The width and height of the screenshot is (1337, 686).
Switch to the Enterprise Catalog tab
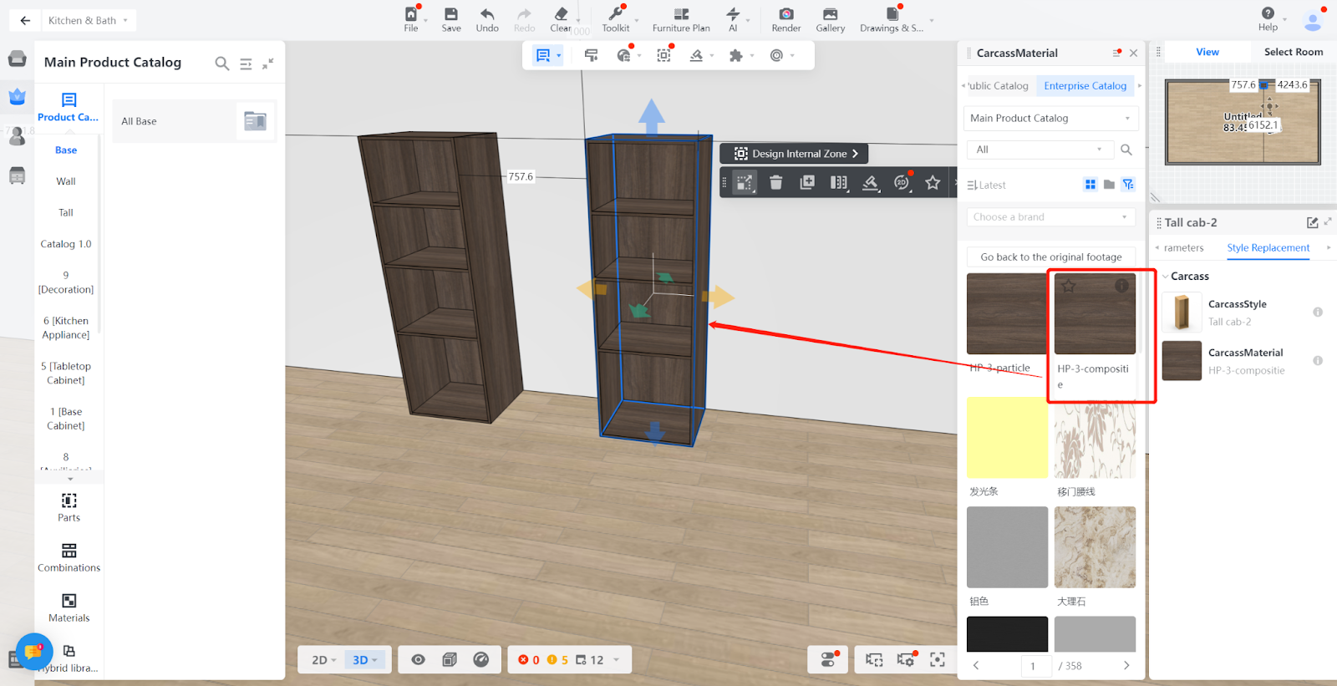tap(1085, 86)
